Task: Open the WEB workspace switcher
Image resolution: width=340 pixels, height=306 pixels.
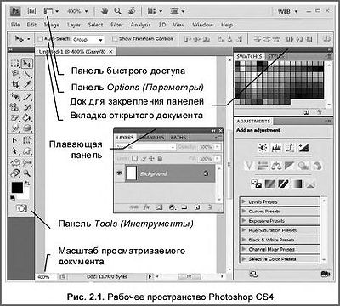Action: pyautogui.click(x=287, y=11)
